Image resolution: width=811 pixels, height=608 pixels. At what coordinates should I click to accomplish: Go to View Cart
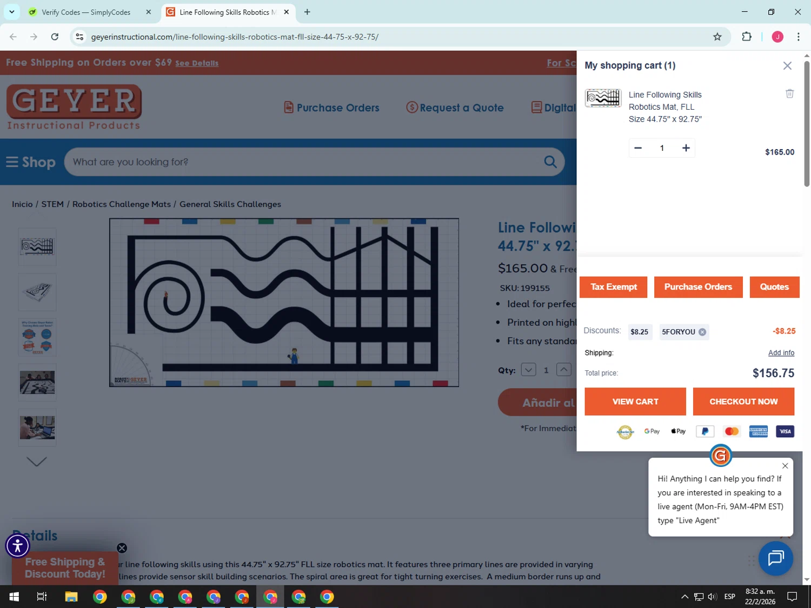tap(635, 402)
